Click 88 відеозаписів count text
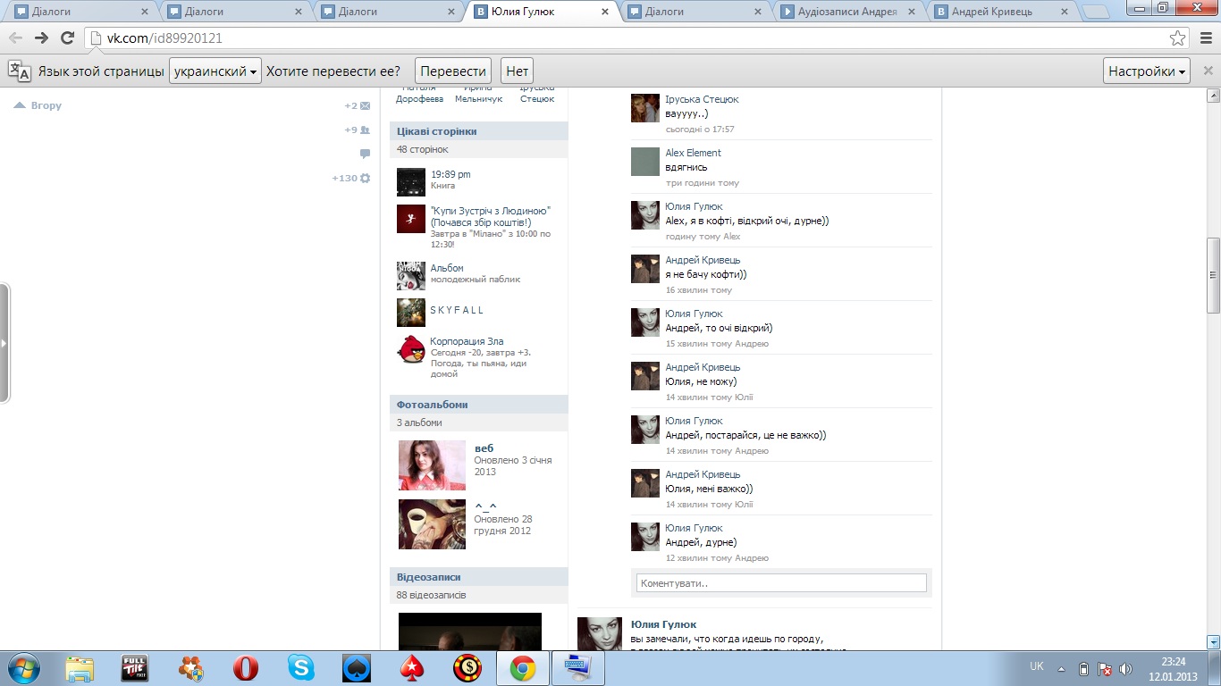 (x=432, y=595)
